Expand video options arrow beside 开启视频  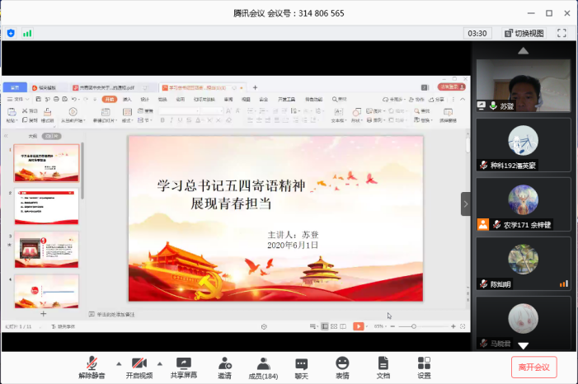[163, 363]
